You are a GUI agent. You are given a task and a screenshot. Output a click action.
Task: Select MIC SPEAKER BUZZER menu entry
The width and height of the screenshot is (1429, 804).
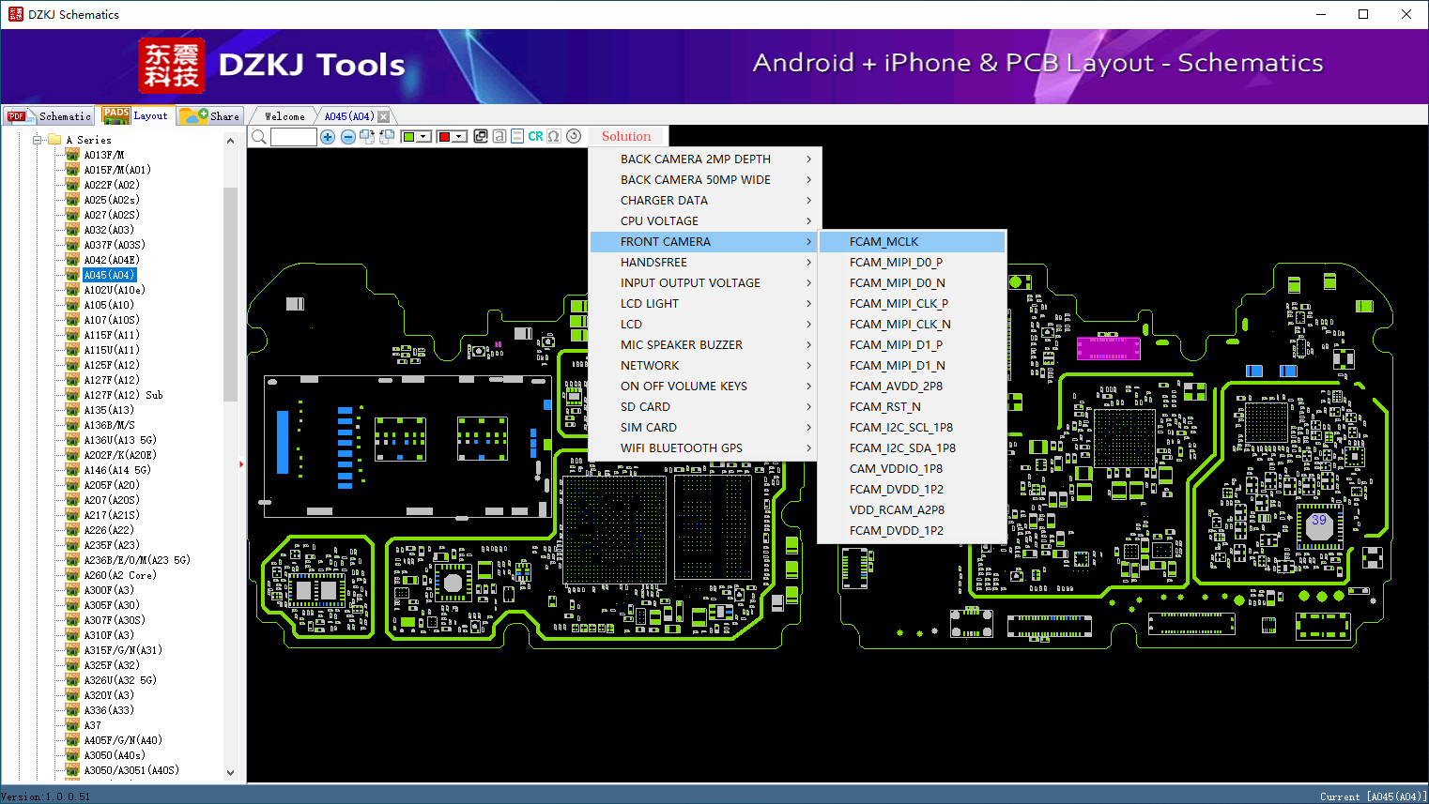tap(705, 345)
